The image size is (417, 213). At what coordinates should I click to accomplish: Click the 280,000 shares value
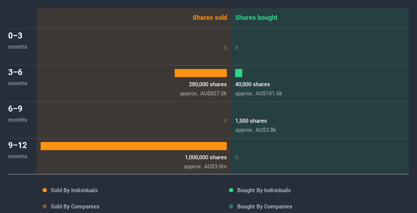click(x=208, y=84)
